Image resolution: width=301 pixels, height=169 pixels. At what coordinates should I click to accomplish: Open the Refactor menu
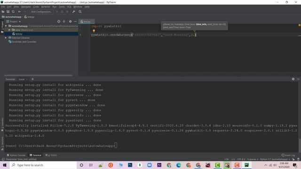(46, 7)
